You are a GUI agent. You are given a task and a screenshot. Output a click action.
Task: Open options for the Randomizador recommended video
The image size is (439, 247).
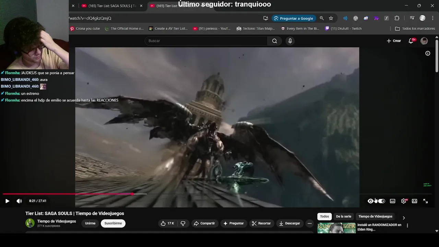point(407,226)
